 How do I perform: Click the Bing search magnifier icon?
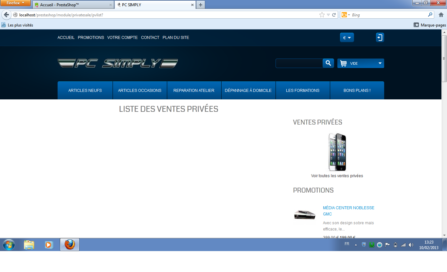(x=430, y=15)
